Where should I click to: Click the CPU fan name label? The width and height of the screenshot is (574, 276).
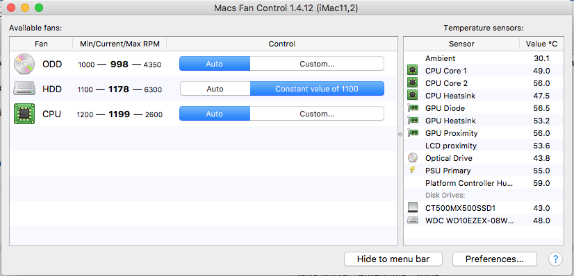pos(51,114)
